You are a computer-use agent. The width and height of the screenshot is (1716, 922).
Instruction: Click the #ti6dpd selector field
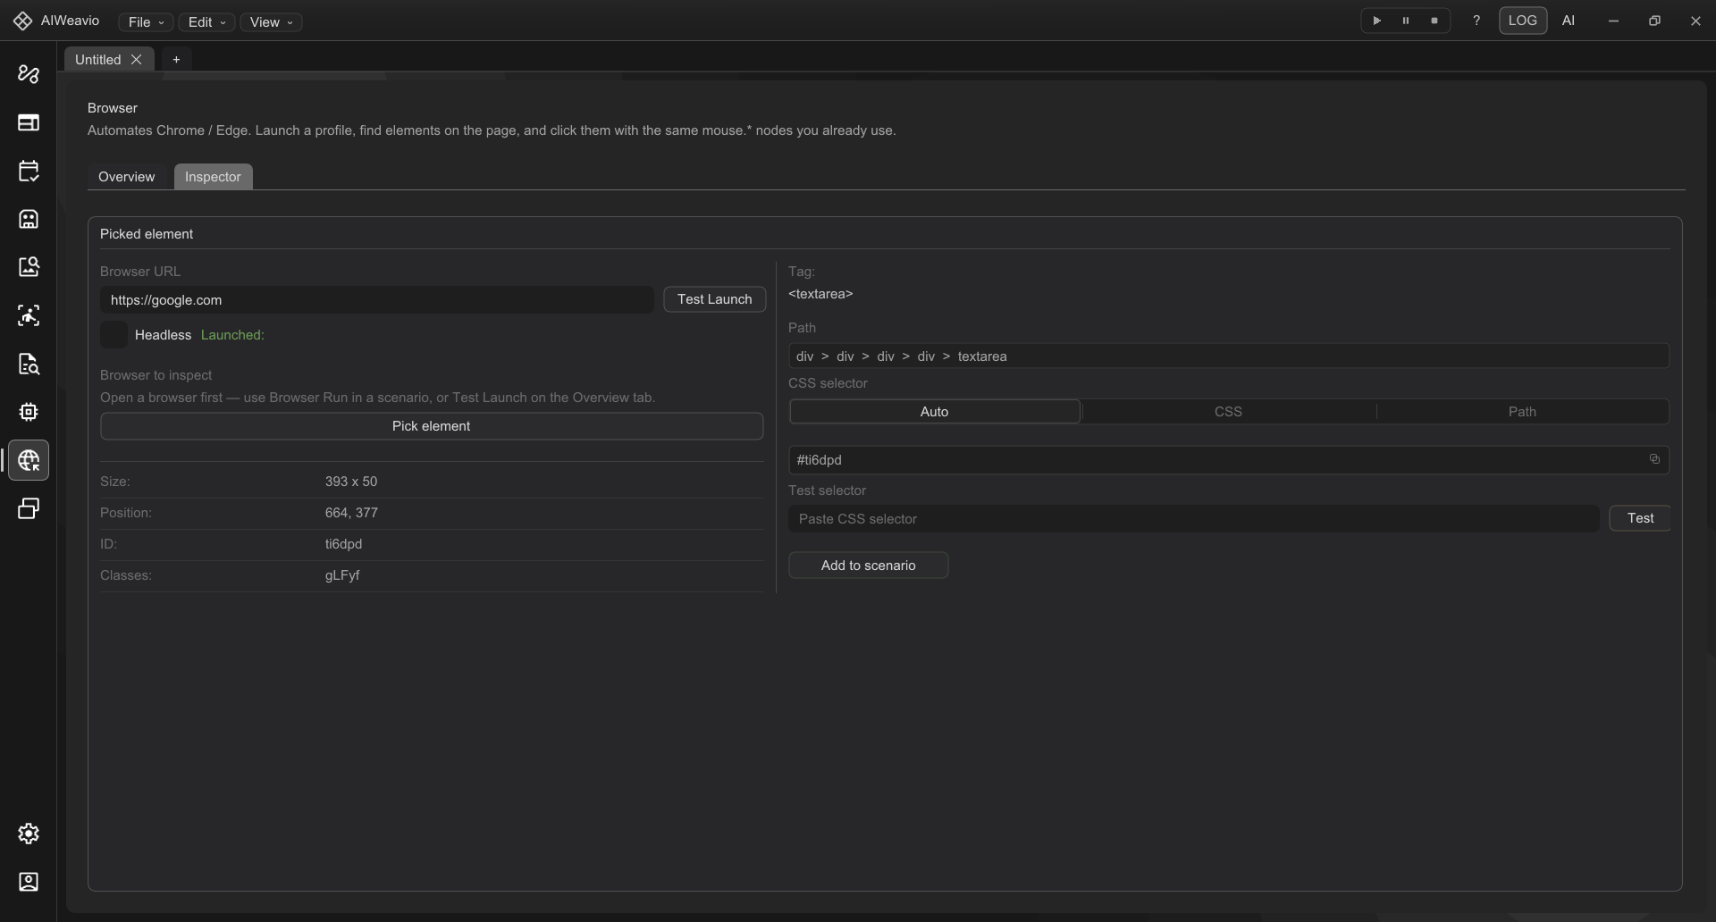[1229, 460]
